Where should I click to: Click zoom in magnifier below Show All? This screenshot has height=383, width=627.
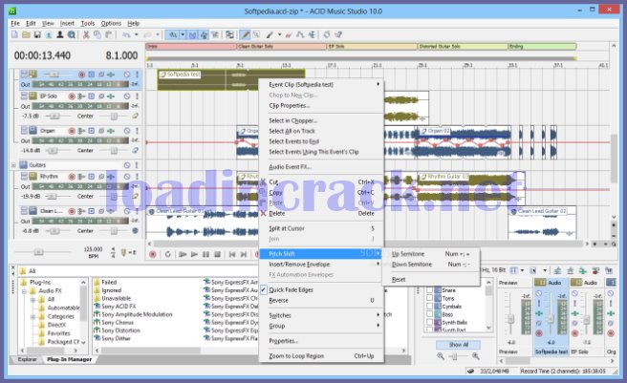(x=476, y=356)
